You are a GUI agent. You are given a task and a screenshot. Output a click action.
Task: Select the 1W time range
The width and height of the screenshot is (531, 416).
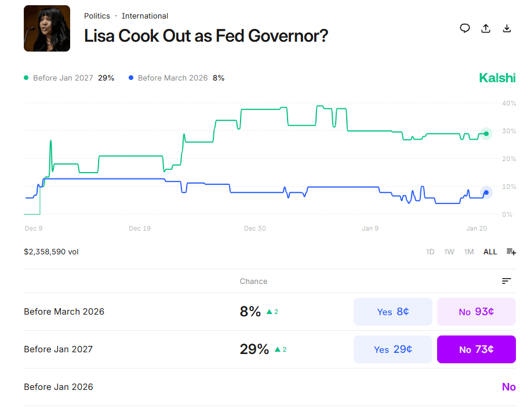pyautogui.click(x=449, y=251)
